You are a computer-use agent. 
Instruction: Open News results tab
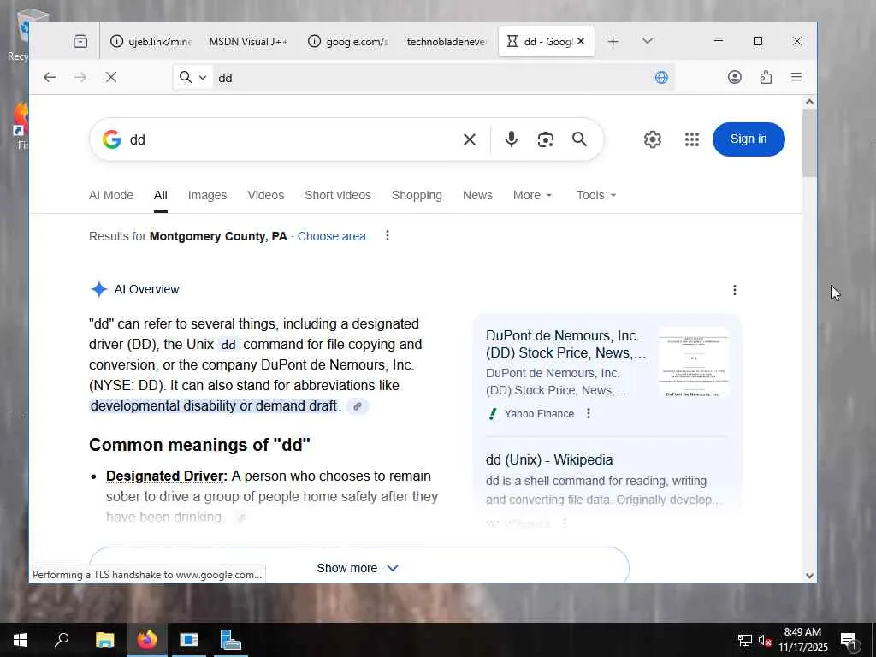pyautogui.click(x=477, y=195)
